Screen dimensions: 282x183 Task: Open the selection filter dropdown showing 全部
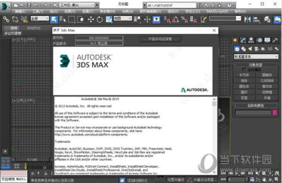(40, 18)
